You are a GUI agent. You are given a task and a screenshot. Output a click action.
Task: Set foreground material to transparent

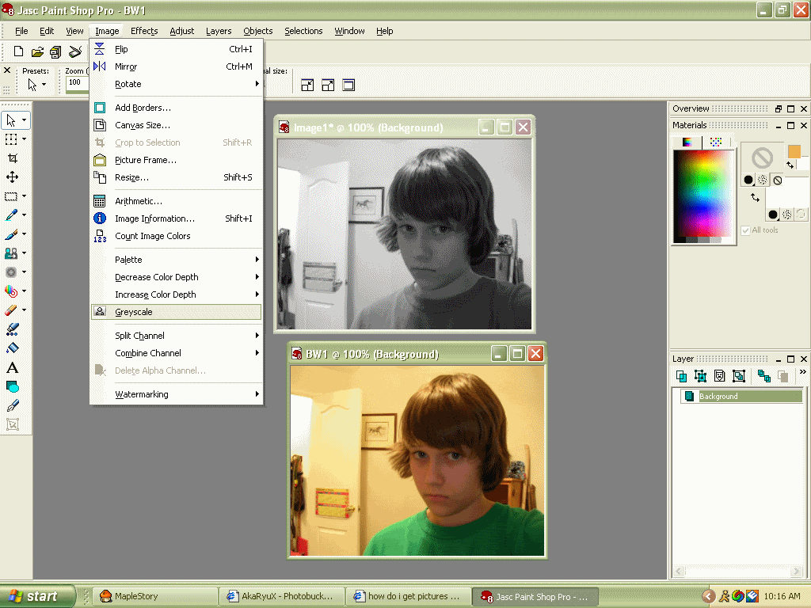[x=778, y=180]
